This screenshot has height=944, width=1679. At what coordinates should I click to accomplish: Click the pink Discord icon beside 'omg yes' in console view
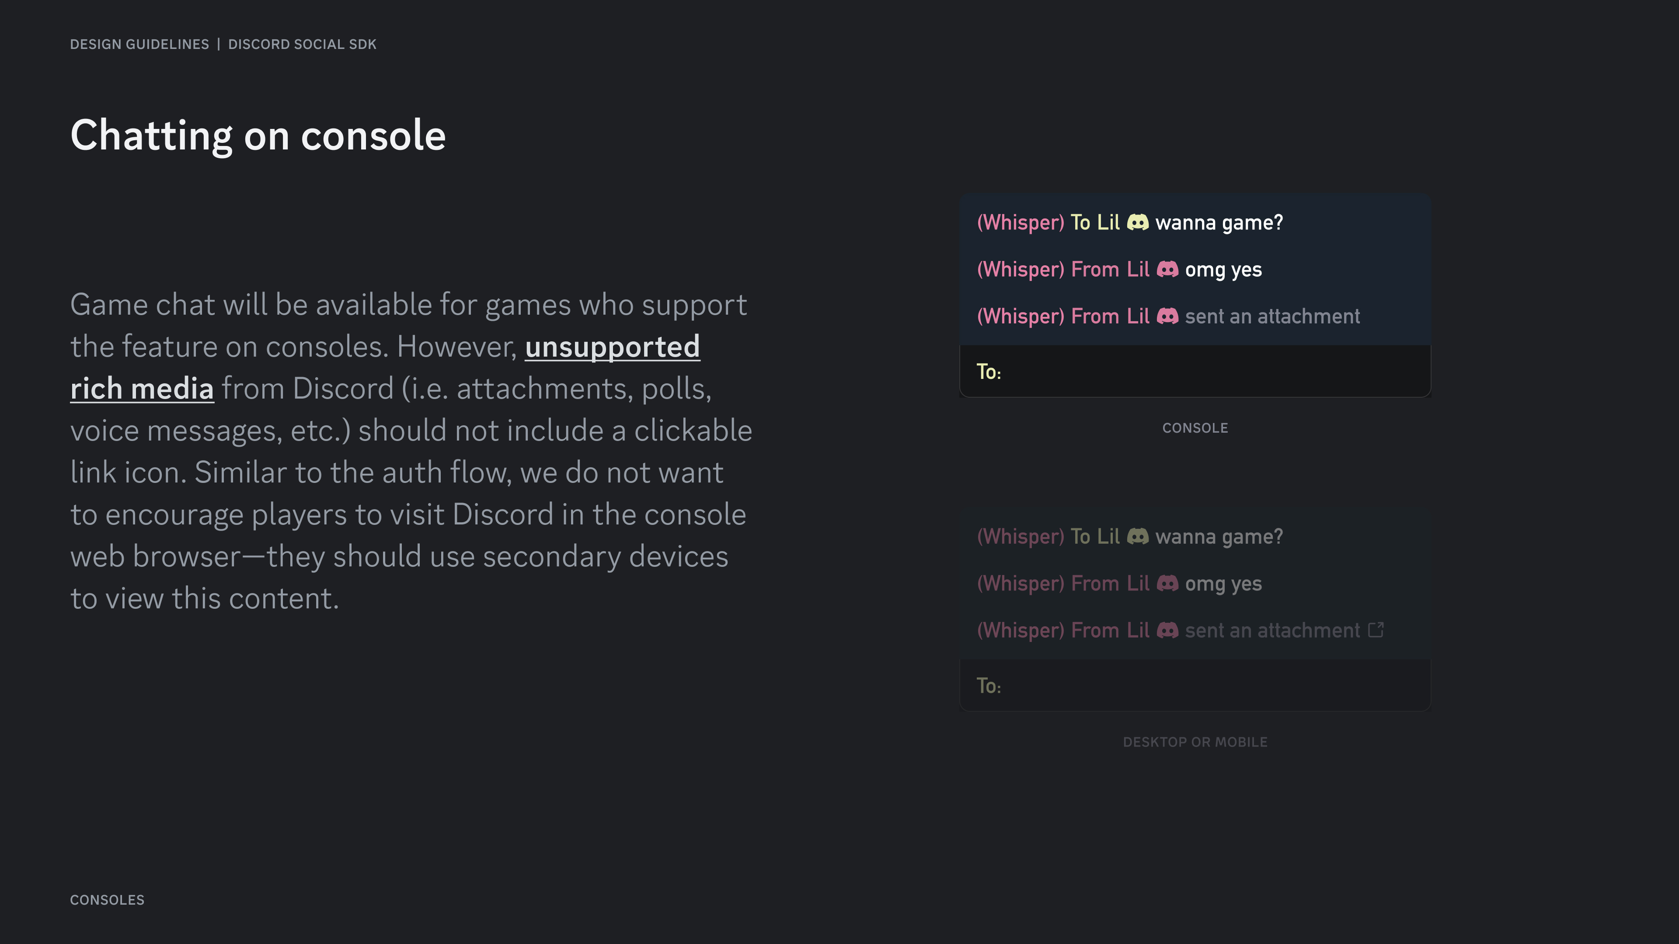click(1167, 269)
